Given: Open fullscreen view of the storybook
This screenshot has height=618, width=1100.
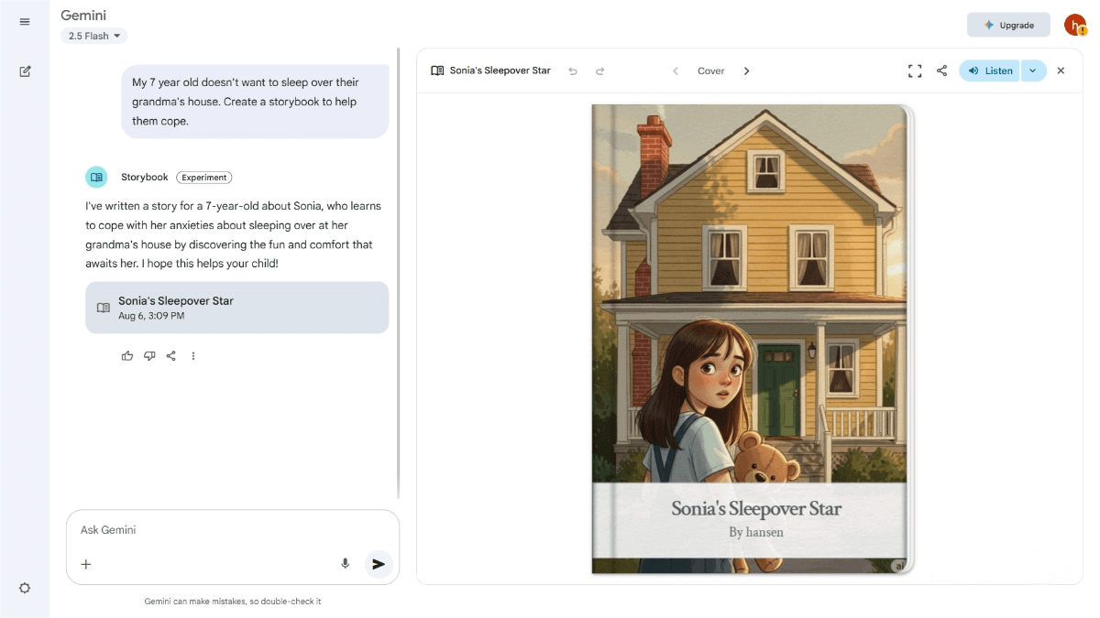Looking at the screenshot, I should pos(914,70).
